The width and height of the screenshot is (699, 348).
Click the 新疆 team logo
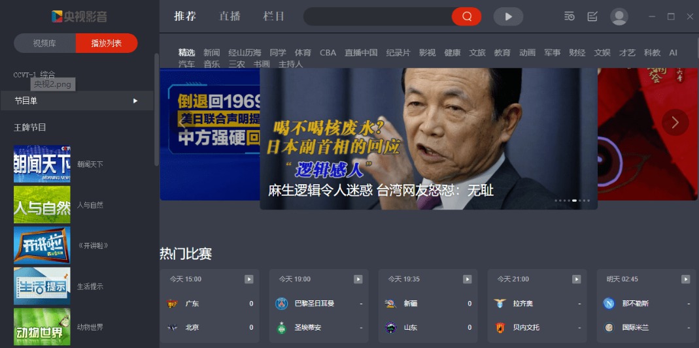pyautogui.click(x=390, y=304)
